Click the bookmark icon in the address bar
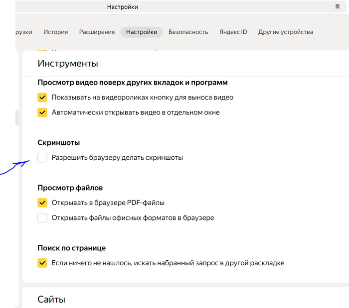The height and width of the screenshot is (308, 349). click(338, 7)
